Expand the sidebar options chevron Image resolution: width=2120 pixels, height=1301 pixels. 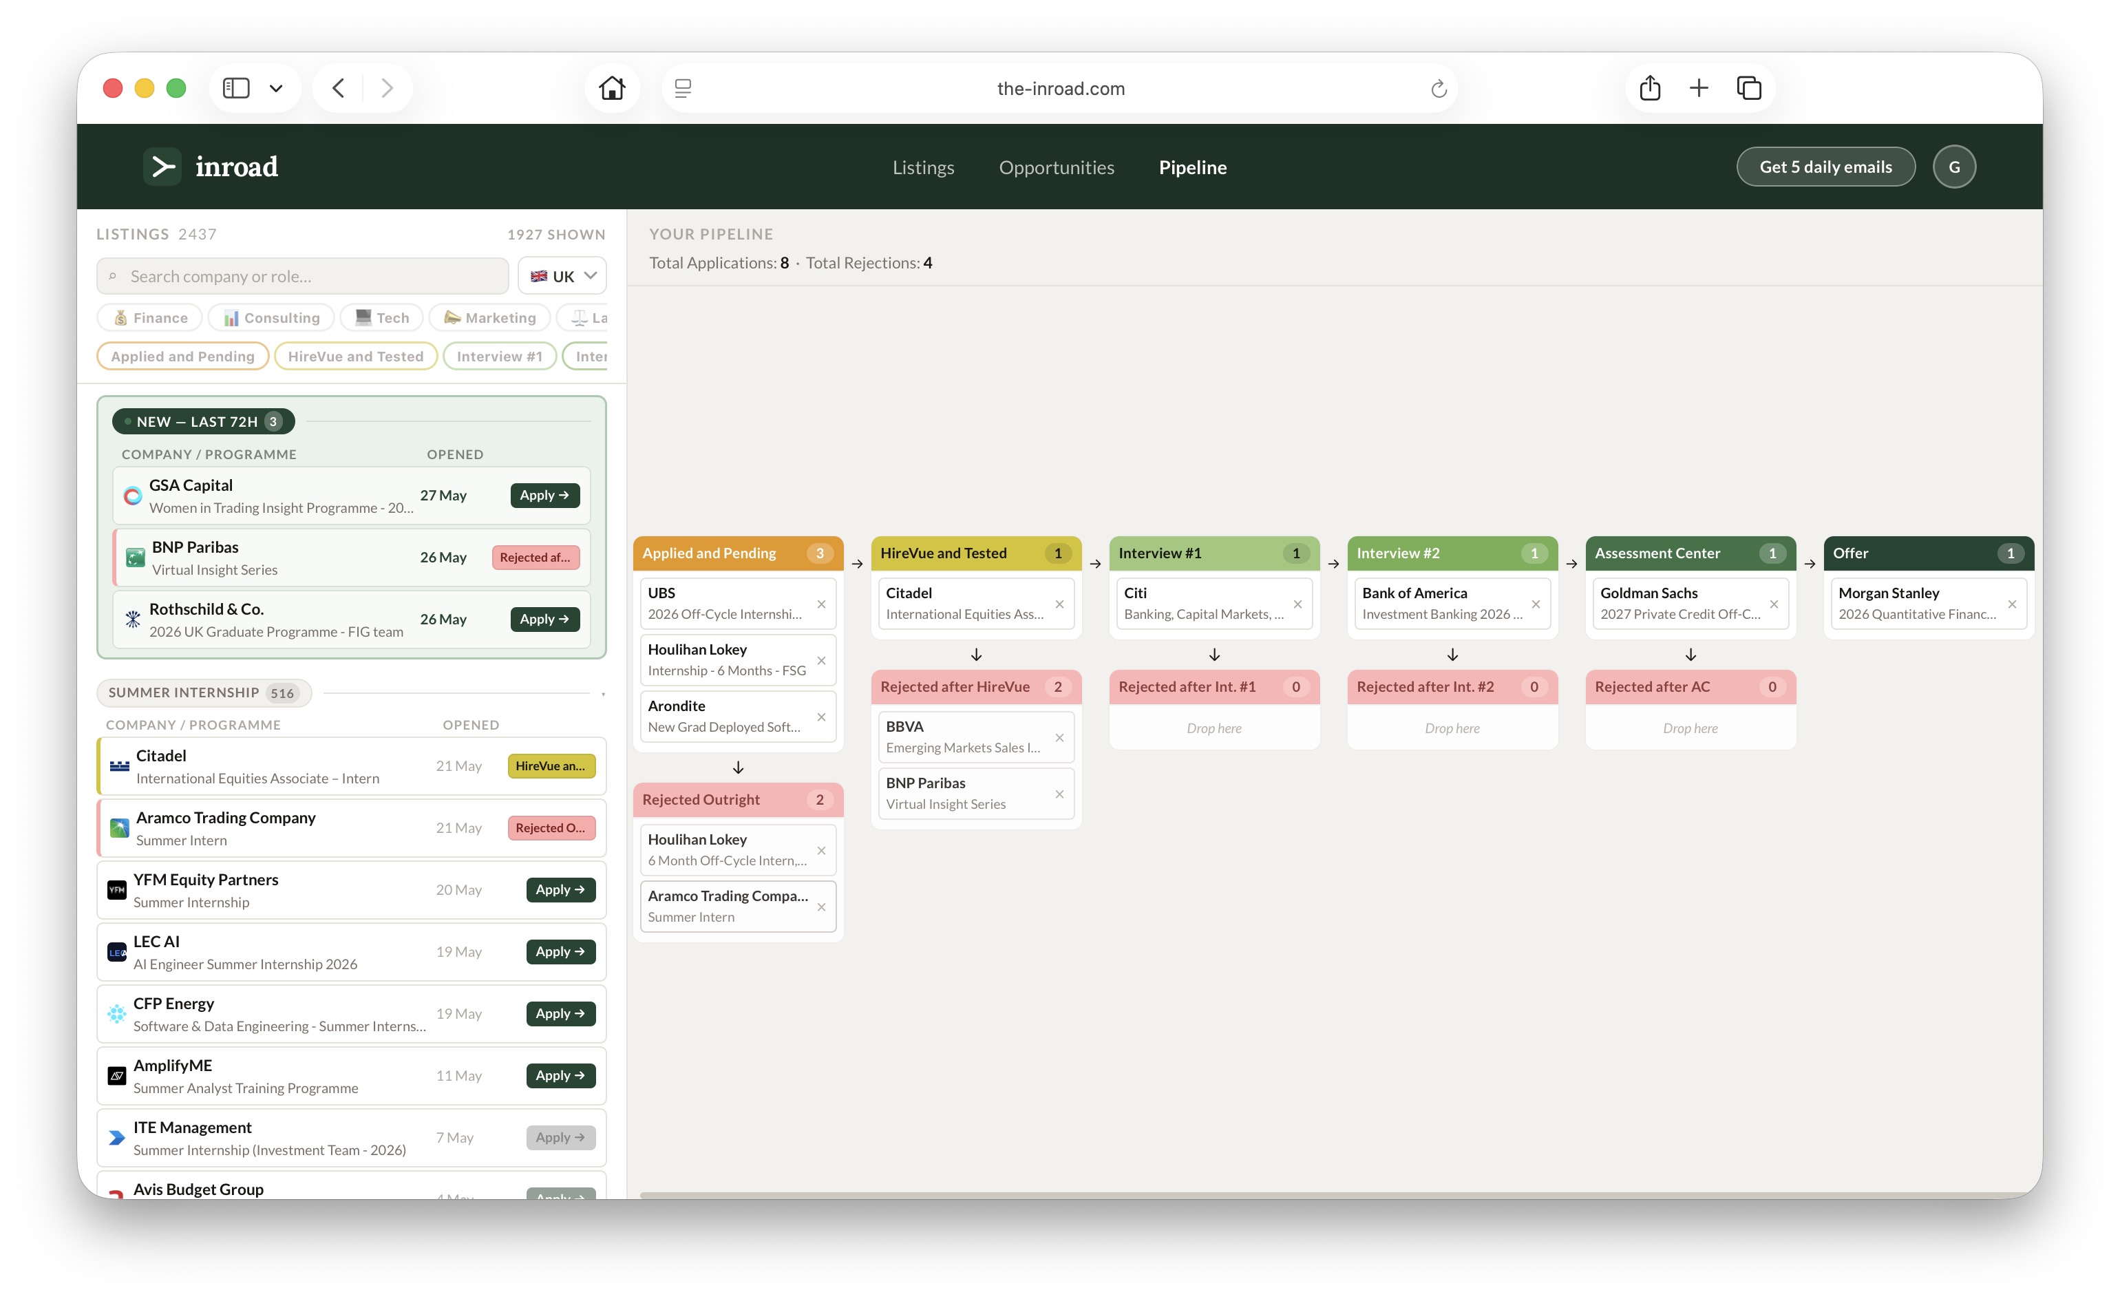point(276,88)
